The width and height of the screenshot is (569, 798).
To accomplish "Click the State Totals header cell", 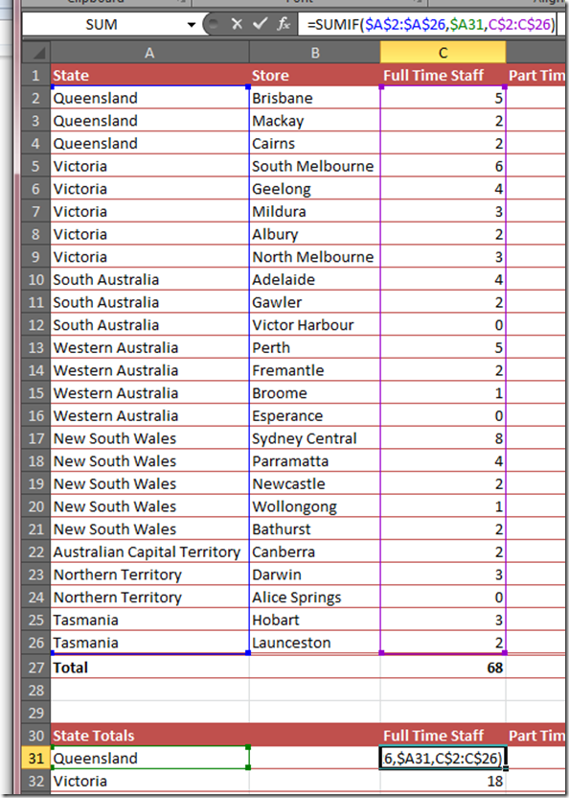I will coord(150,736).
